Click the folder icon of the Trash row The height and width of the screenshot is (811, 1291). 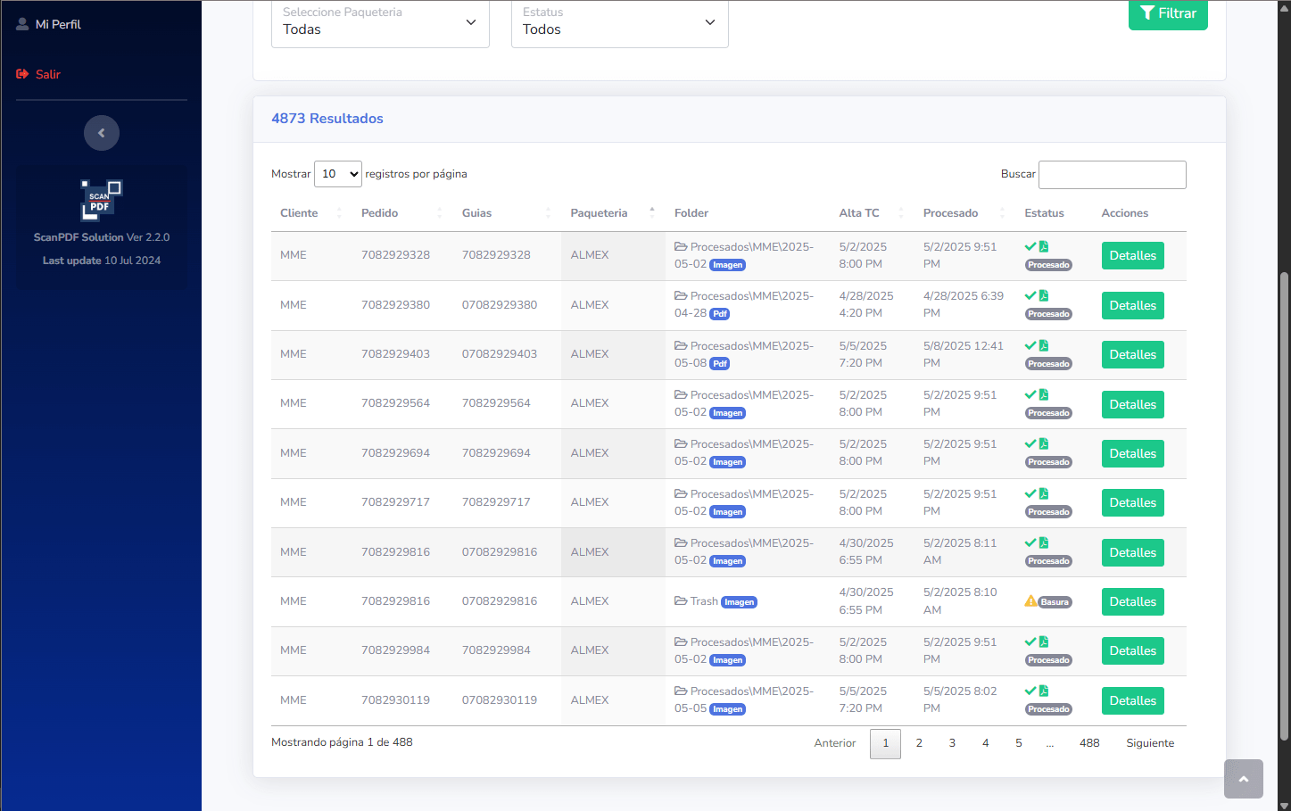(681, 600)
